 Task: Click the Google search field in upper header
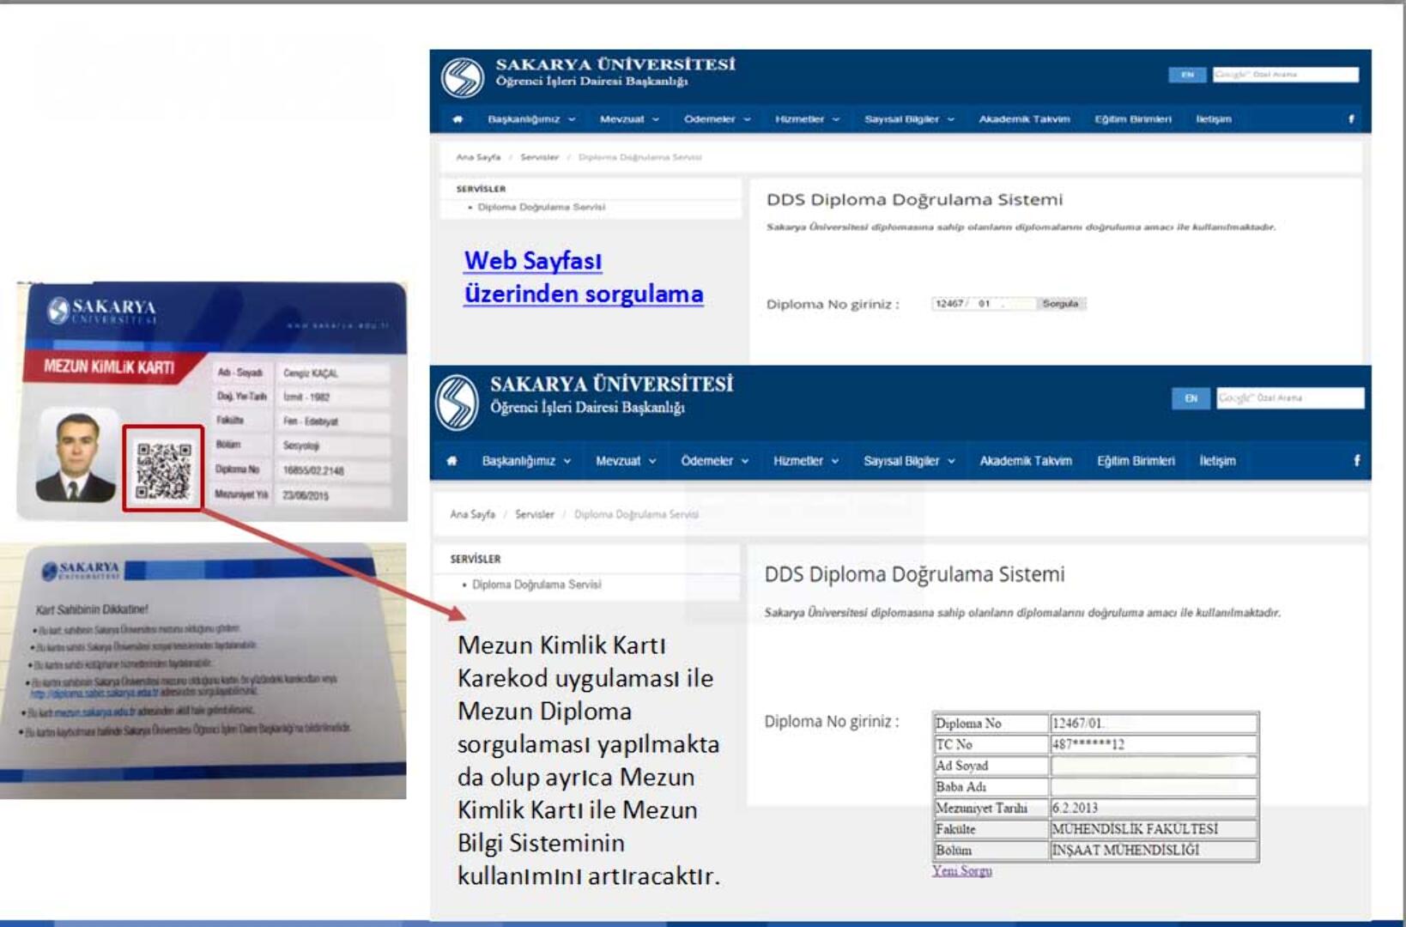1285,75
